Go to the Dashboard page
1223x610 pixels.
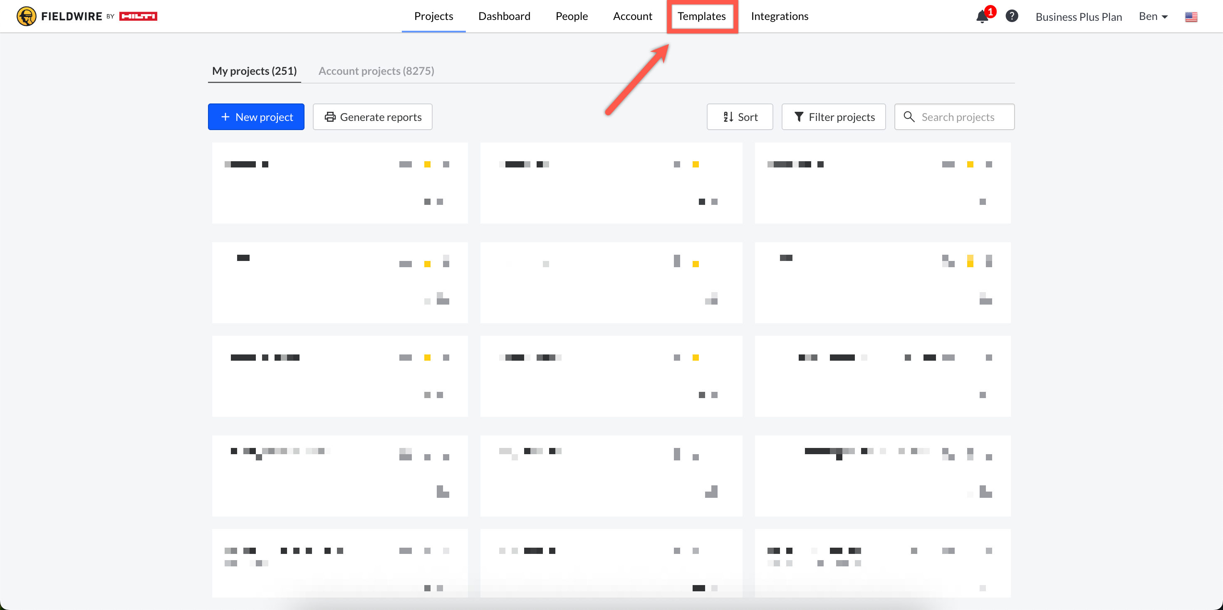click(x=504, y=16)
